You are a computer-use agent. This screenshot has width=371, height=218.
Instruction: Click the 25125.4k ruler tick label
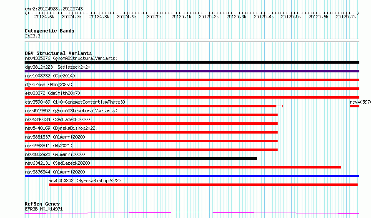tap(264, 17)
